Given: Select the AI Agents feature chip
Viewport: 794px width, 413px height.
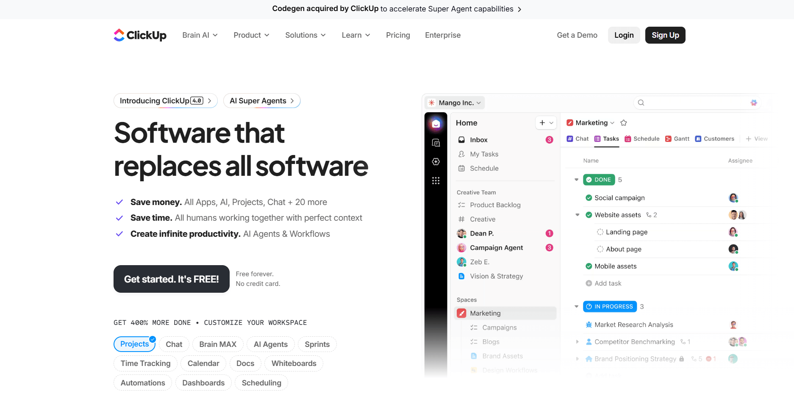Looking at the screenshot, I should (x=271, y=344).
